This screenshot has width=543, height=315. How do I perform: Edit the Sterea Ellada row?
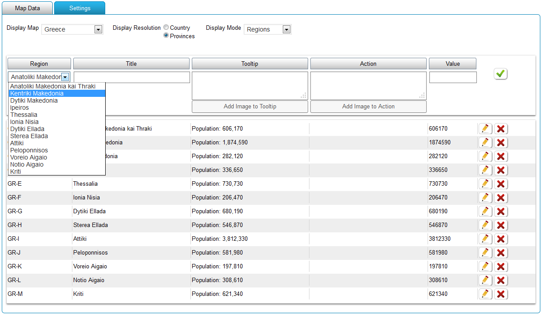click(485, 225)
